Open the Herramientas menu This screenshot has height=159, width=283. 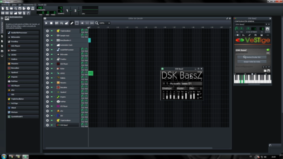(x=30, y=5)
